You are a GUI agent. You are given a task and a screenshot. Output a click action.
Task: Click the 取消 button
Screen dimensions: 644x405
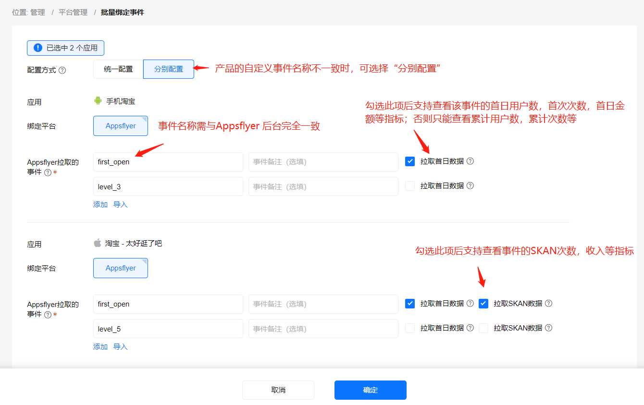(278, 390)
